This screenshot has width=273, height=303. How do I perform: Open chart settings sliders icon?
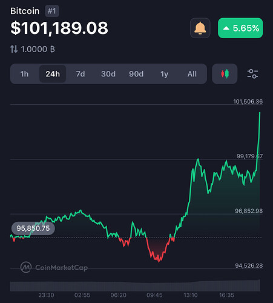pyautogui.click(x=252, y=74)
